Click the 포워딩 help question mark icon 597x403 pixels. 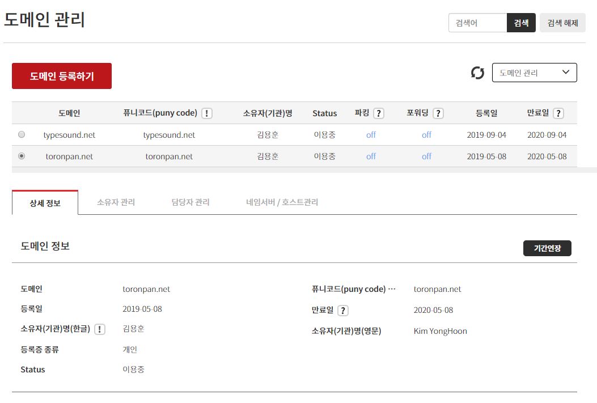[438, 113]
